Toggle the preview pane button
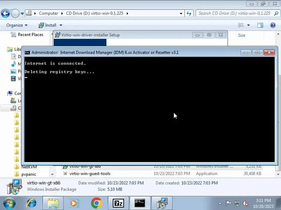 coord(260,25)
